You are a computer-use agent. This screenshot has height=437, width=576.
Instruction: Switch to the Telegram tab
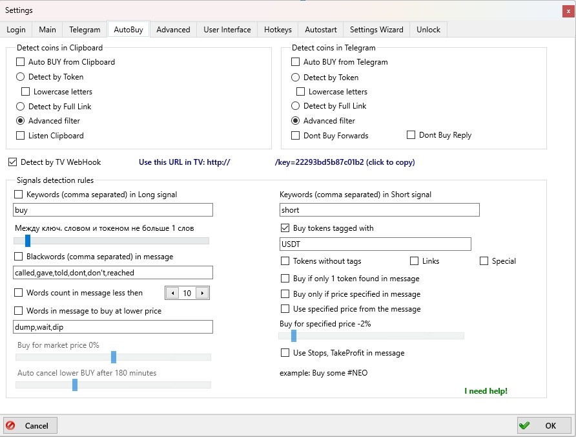click(85, 29)
